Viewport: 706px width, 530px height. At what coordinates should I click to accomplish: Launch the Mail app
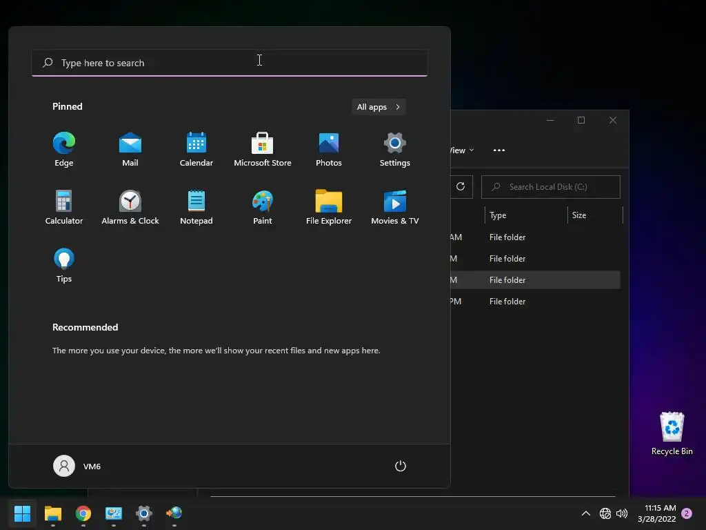(130, 150)
